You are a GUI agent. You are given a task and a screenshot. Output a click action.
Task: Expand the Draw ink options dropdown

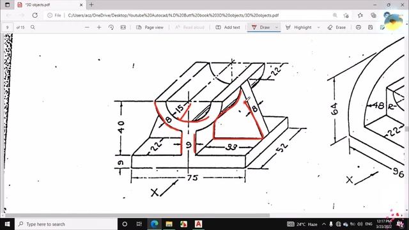tap(277, 27)
